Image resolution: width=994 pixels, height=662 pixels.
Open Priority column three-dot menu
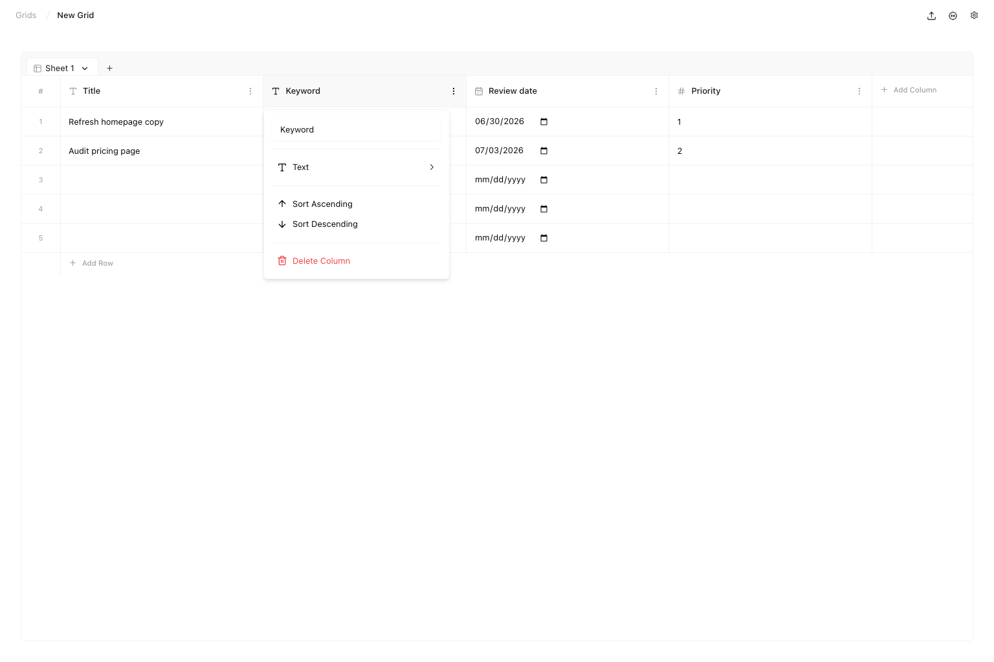[859, 91]
